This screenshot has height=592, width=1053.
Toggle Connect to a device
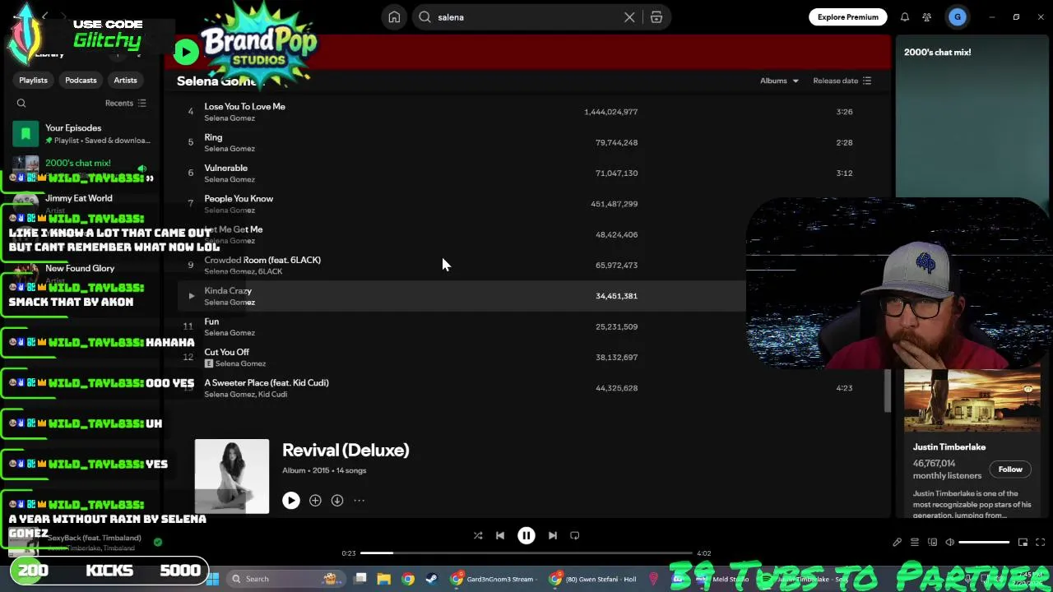(x=932, y=543)
